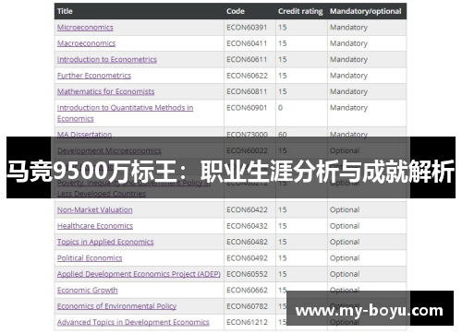Click Optional in Healthcare Economics row

(x=345, y=226)
